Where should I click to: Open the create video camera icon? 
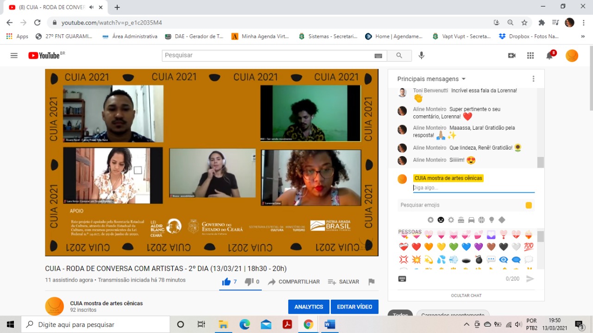512,56
